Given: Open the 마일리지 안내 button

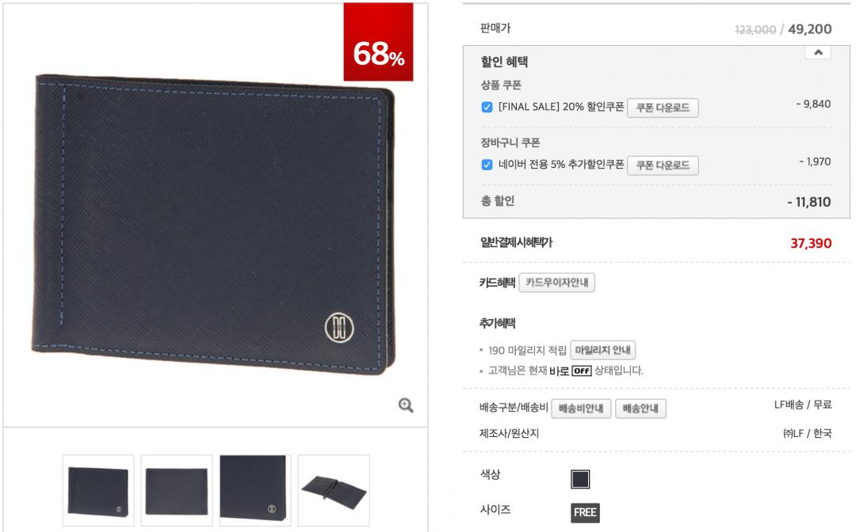Looking at the screenshot, I should (602, 350).
